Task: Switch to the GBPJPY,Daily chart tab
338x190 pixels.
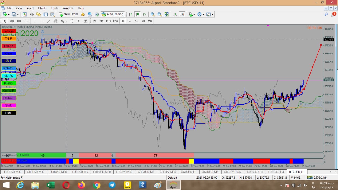Action: coord(232,172)
